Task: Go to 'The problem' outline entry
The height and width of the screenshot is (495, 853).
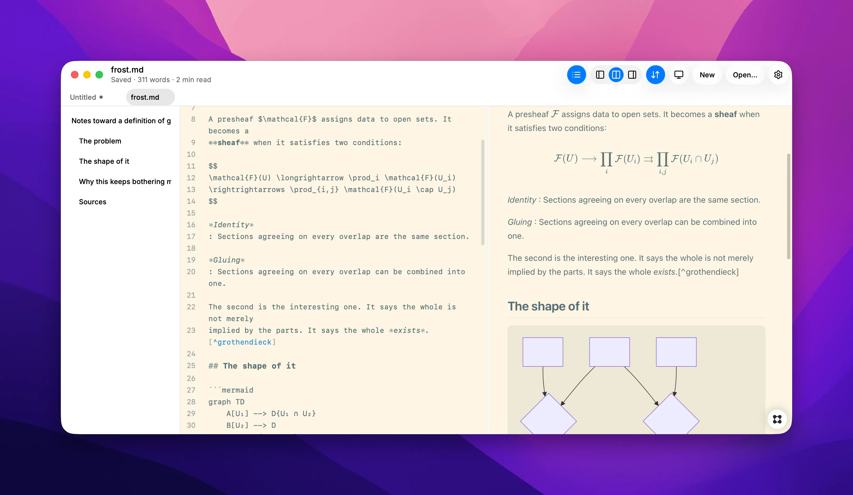Action: [x=100, y=141]
